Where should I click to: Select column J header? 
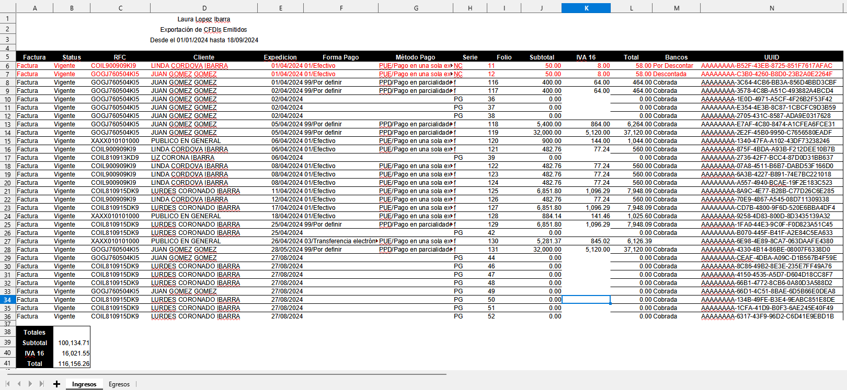[541, 8]
